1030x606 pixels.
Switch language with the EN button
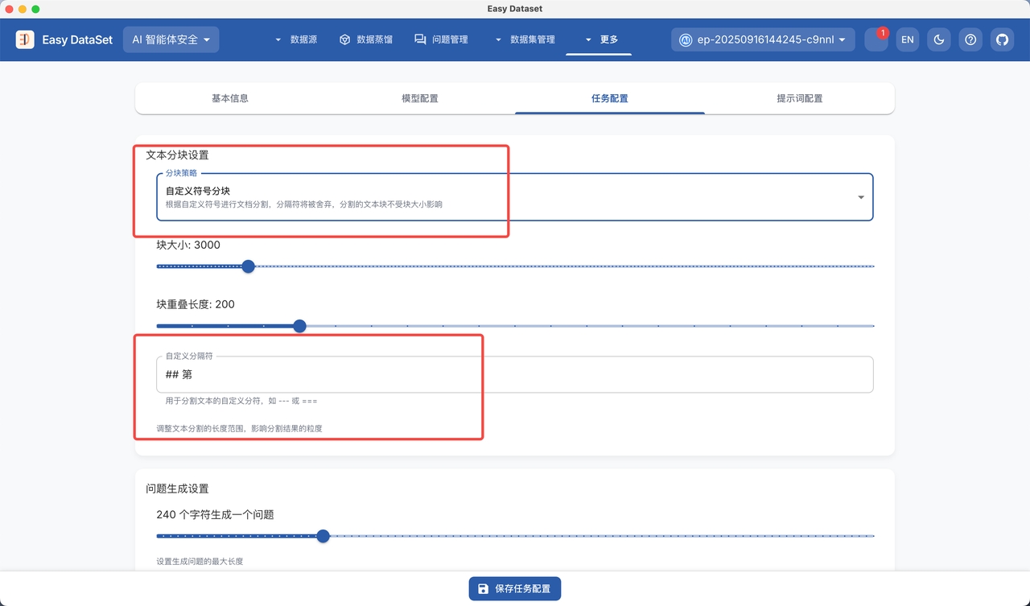[x=908, y=39]
